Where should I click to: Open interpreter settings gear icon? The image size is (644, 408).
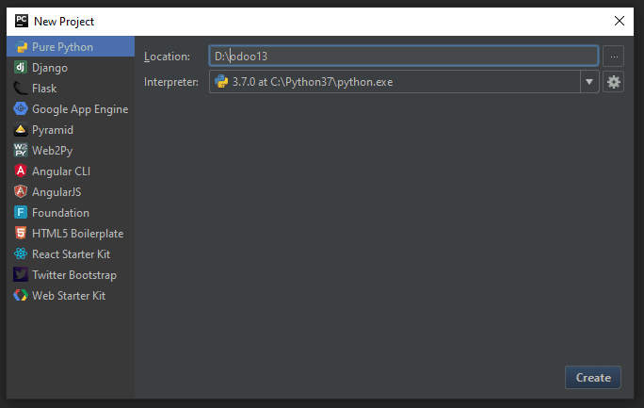click(613, 82)
